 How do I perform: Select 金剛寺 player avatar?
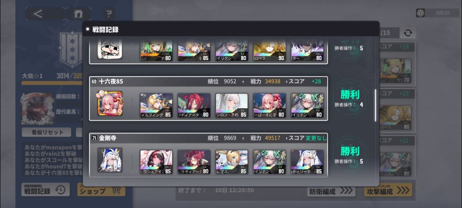[x=110, y=160]
